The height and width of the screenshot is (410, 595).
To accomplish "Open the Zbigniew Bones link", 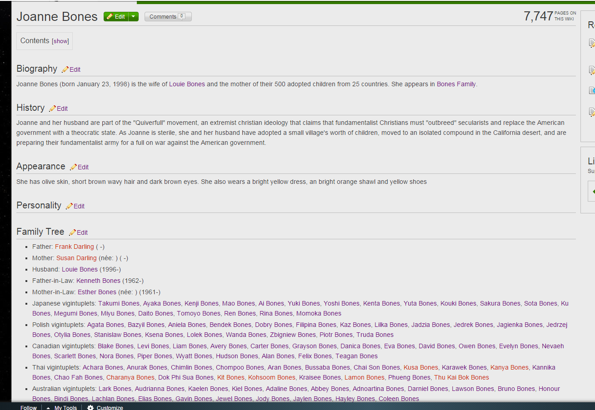I will [x=293, y=335].
